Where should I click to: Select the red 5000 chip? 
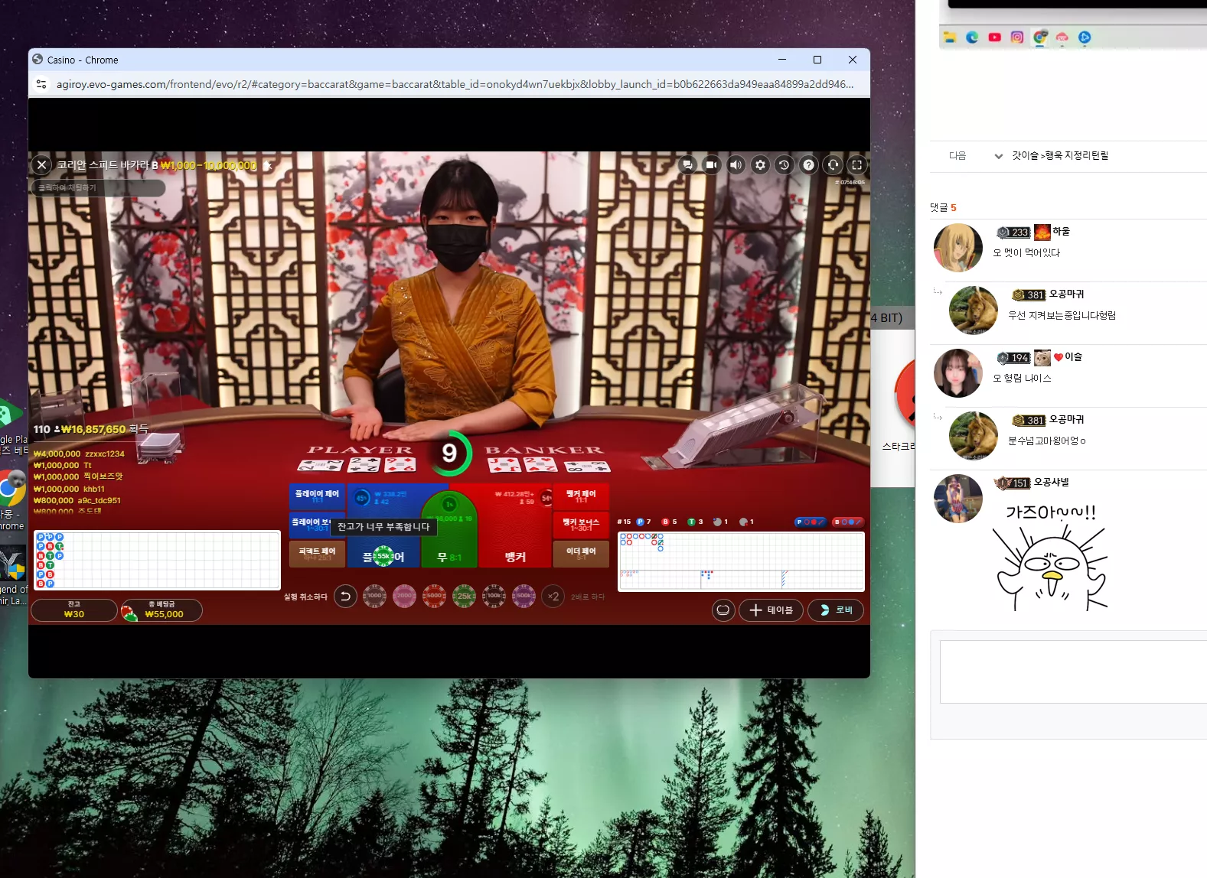[x=434, y=596]
